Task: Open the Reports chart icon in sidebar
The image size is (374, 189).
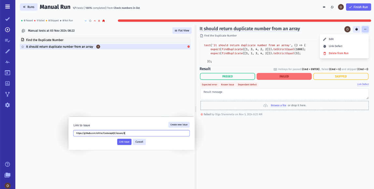Action: point(8,83)
